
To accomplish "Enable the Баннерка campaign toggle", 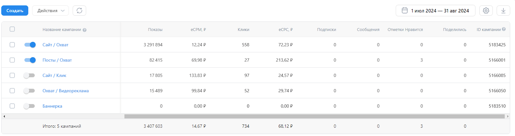I will 29,106.
